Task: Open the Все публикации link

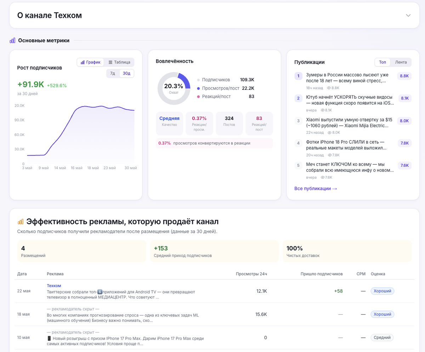Action: point(316,188)
